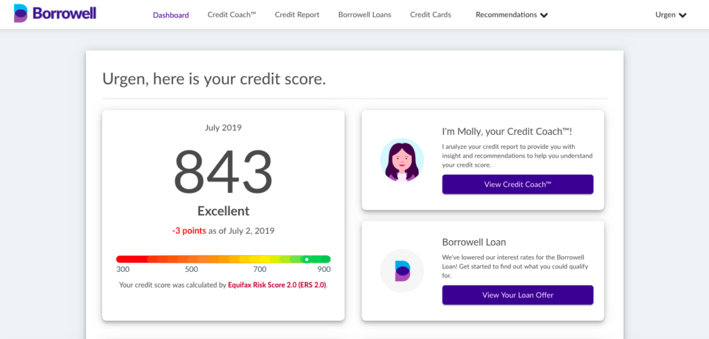Open the Equifax Risk Score 2.0 link
Image resolution: width=709 pixels, height=339 pixels.
tap(277, 285)
